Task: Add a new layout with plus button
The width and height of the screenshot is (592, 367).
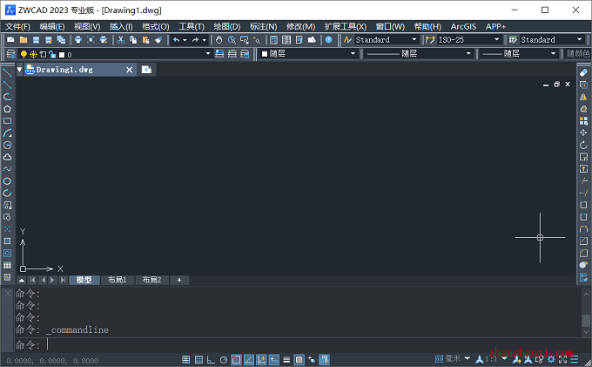Action: pyautogui.click(x=179, y=280)
